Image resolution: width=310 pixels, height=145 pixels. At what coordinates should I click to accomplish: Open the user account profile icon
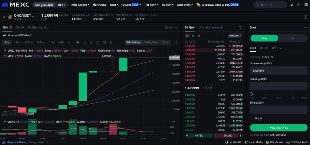tap(298, 5)
